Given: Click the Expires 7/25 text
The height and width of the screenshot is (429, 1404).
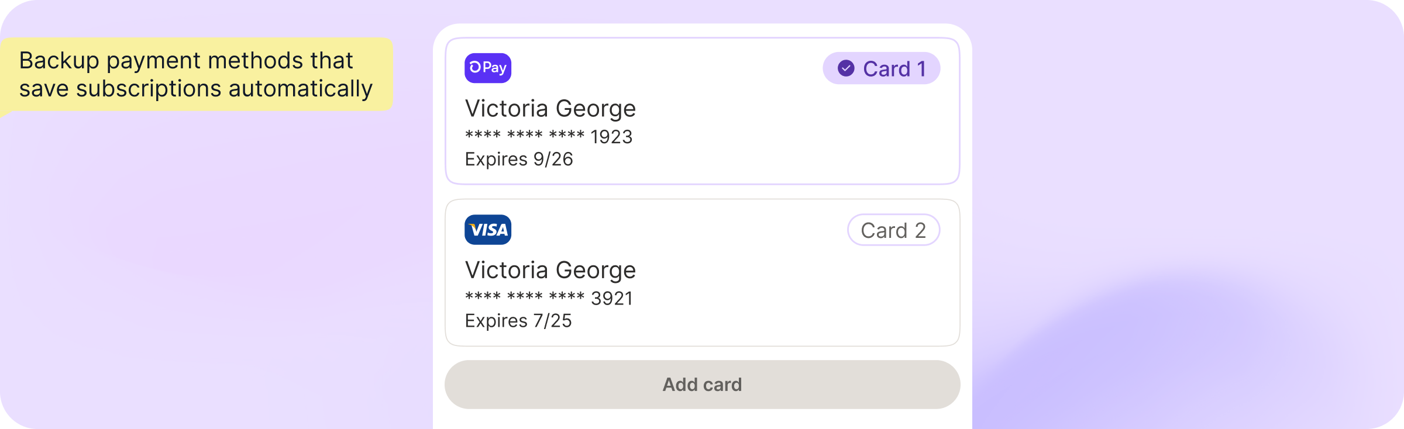Looking at the screenshot, I should click(518, 321).
